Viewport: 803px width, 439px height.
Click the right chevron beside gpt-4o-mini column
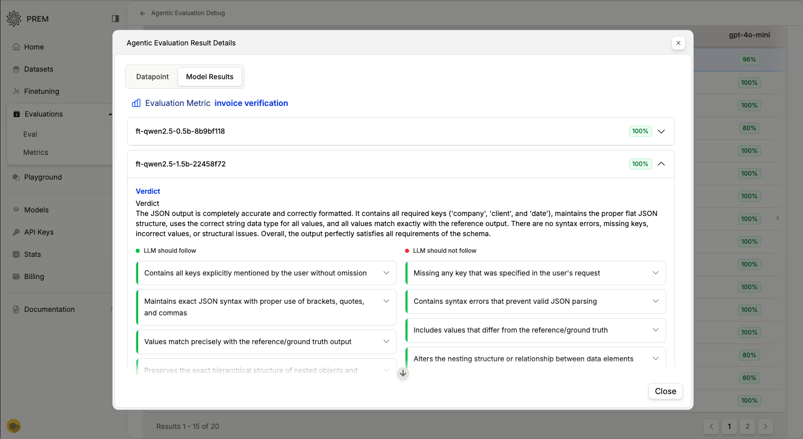[x=778, y=218]
